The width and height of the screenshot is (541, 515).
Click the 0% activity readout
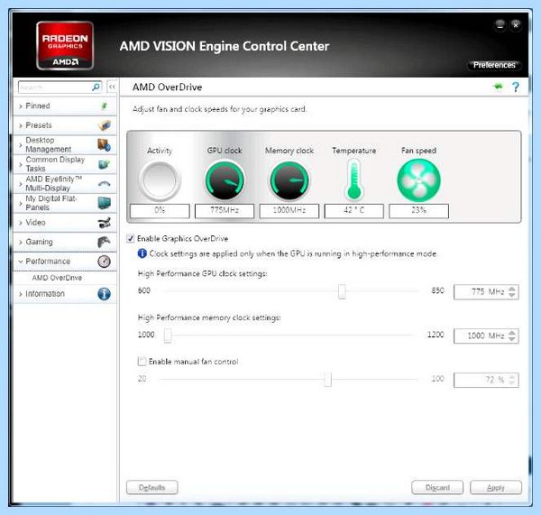160,210
